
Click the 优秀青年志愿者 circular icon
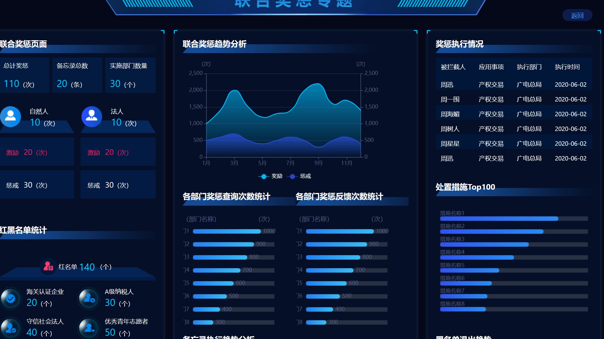(89, 328)
